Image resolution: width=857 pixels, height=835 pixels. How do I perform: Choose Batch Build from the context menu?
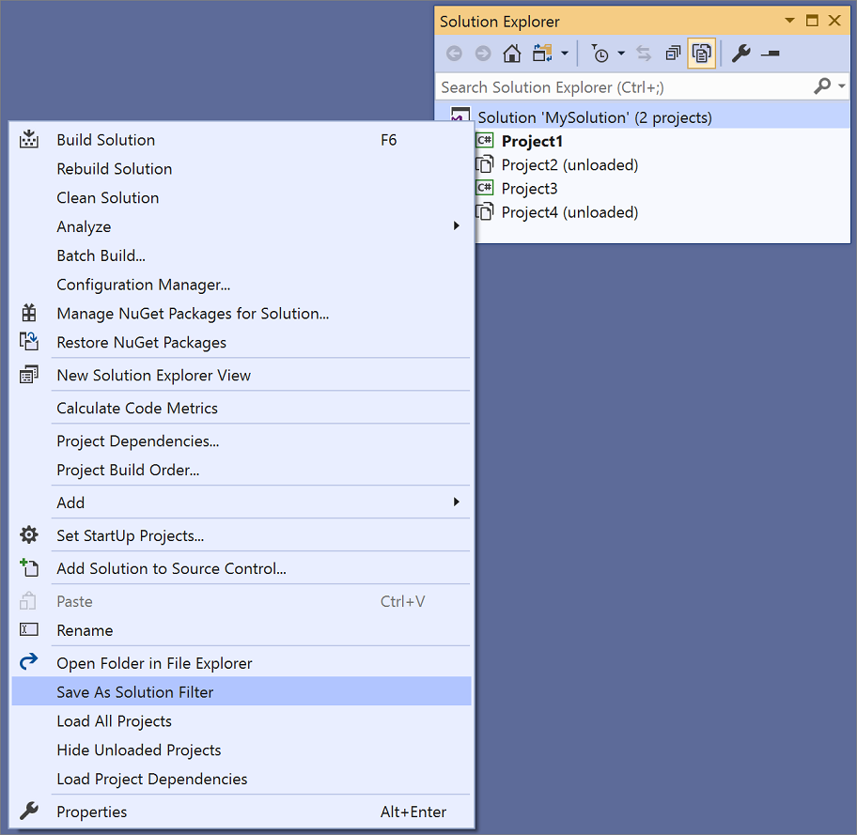pyautogui.click(x=101, y=255)
